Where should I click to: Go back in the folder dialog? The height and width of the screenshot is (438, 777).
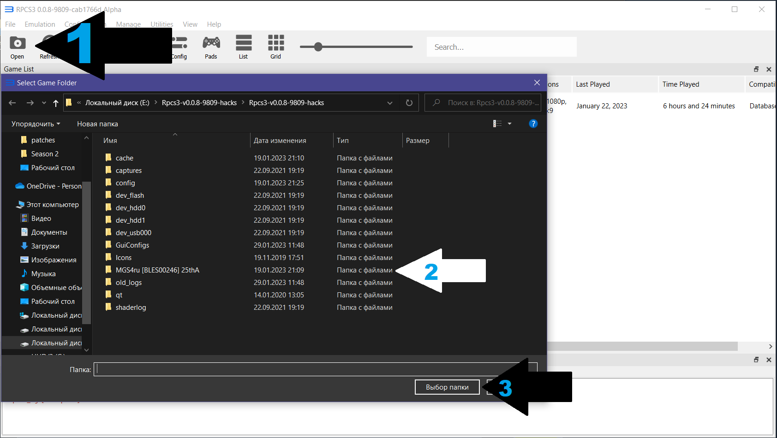tap(12, 103)
